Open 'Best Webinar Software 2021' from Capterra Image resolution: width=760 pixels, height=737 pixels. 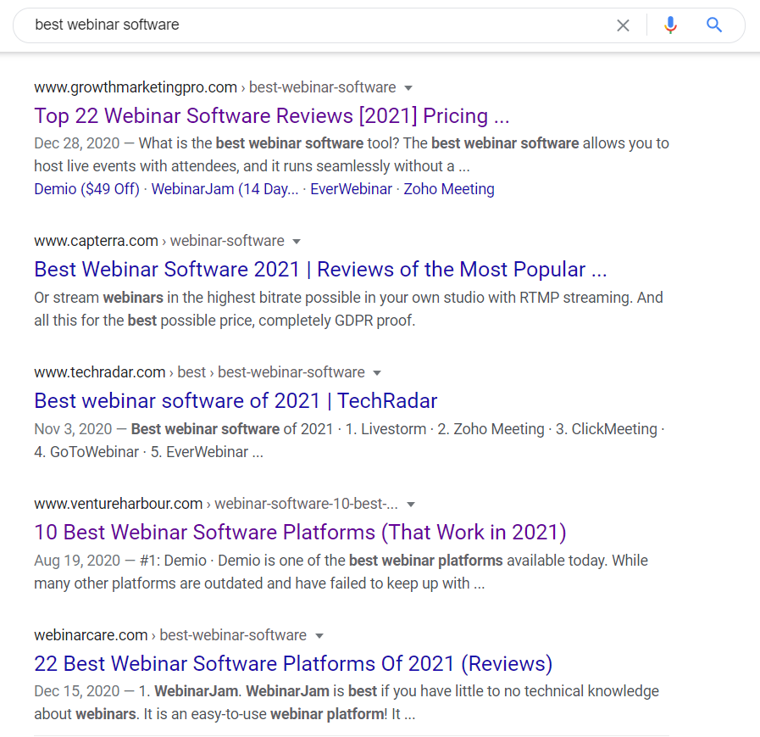[x=320, y=269]
